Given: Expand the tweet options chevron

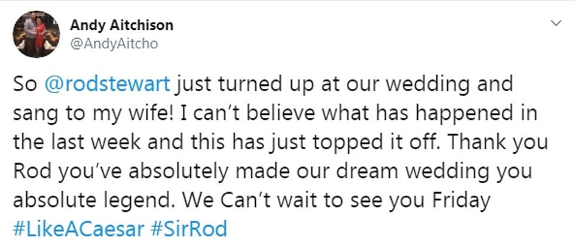Looking at the screenshot, I should point(556,24).
